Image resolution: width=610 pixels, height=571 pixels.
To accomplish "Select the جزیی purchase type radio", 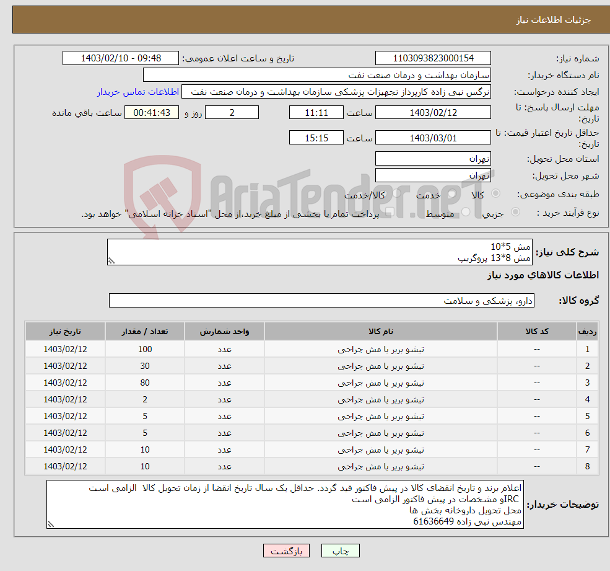I will [x=515, y=212].
